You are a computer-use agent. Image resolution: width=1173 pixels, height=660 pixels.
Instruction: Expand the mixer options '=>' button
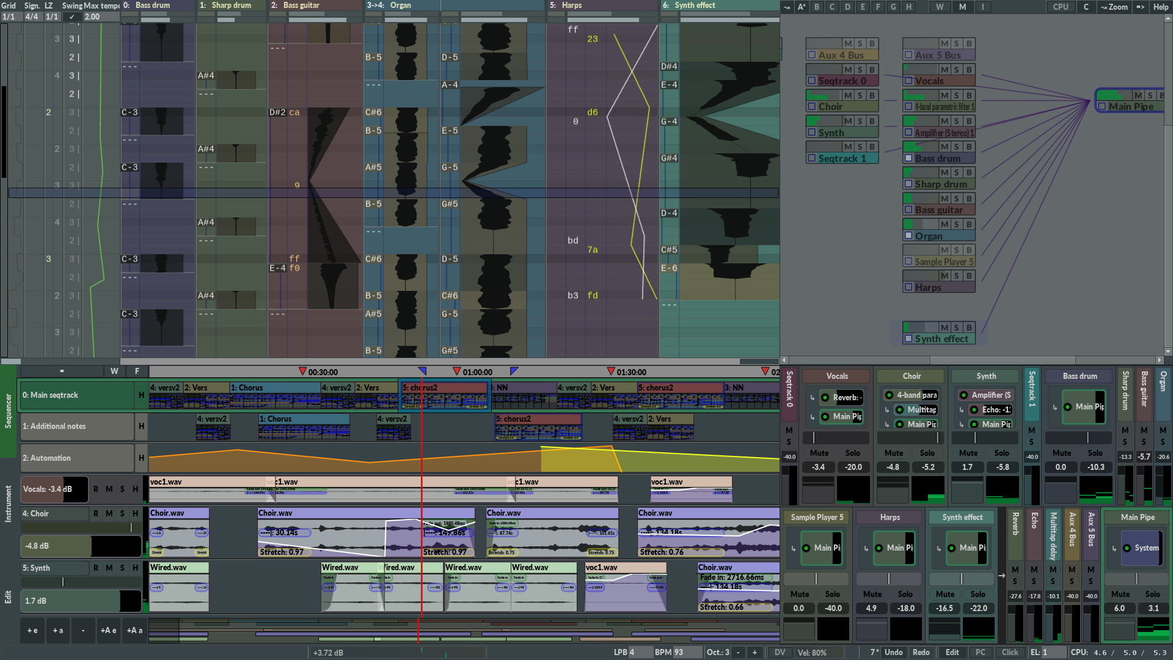coord(1140,7)
